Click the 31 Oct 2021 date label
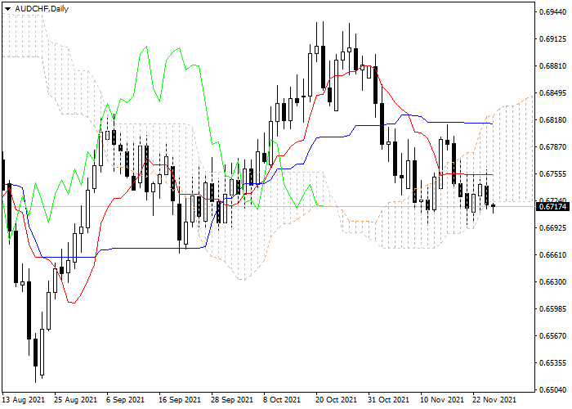572x409 pixels. [x=389, y=400]
